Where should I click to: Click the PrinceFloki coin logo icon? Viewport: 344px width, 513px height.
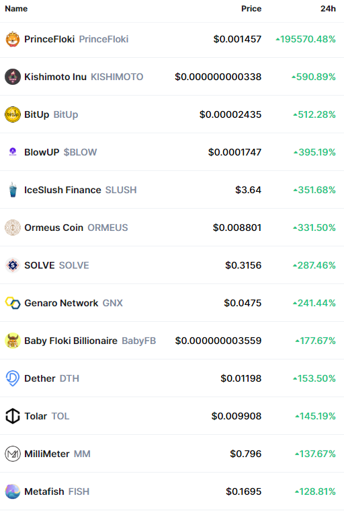point(13,39)
